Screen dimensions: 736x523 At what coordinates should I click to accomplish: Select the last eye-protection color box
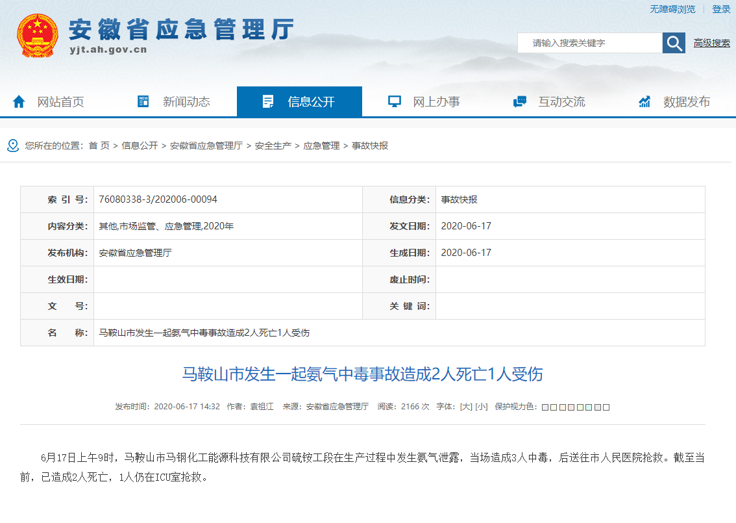[x=606, y=407]
